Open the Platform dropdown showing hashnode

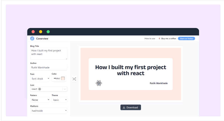49,110
